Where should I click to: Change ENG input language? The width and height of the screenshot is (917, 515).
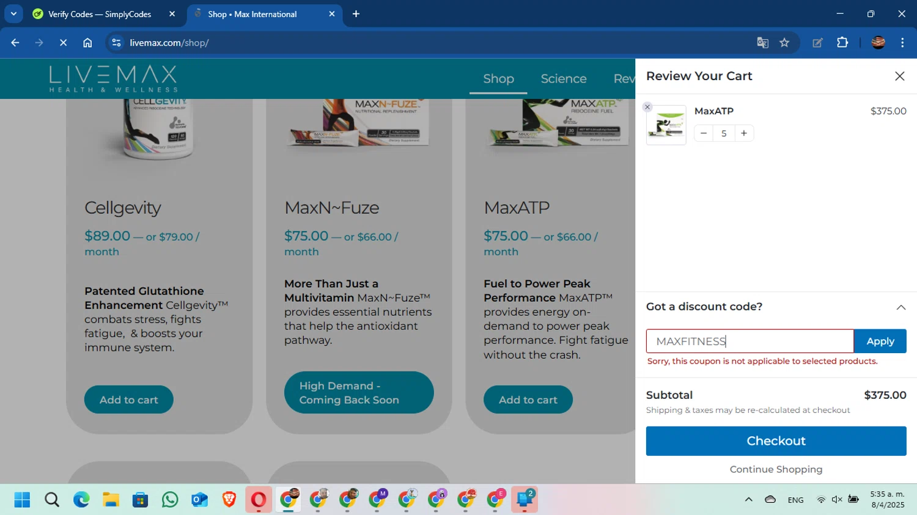[x=795, y=500]
